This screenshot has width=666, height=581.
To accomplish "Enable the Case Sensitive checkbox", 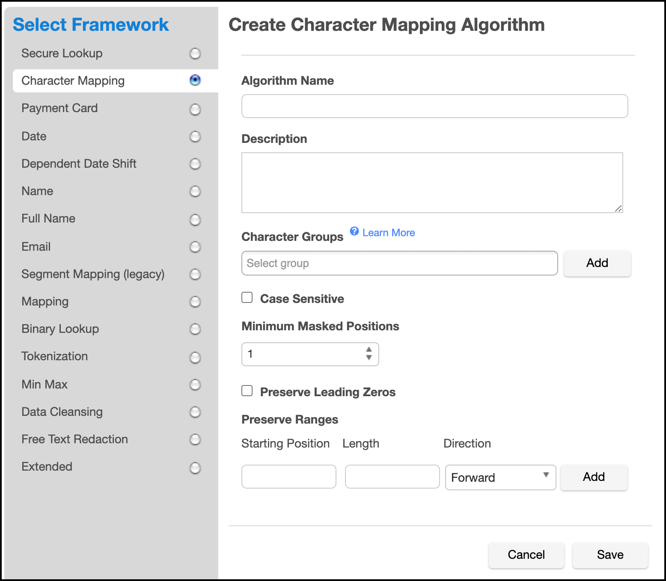I will [247, 298].
